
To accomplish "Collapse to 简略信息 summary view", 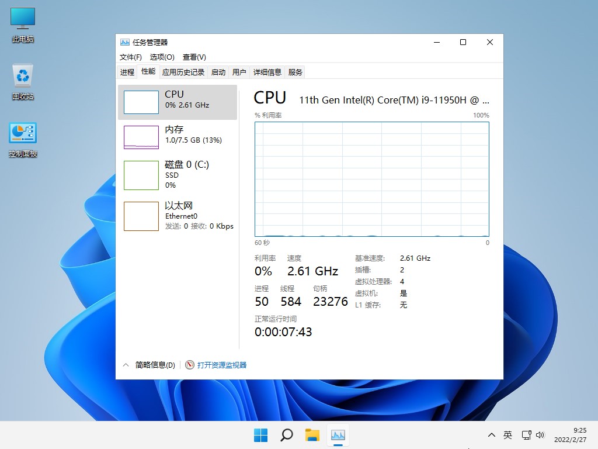I will [150, 365].
